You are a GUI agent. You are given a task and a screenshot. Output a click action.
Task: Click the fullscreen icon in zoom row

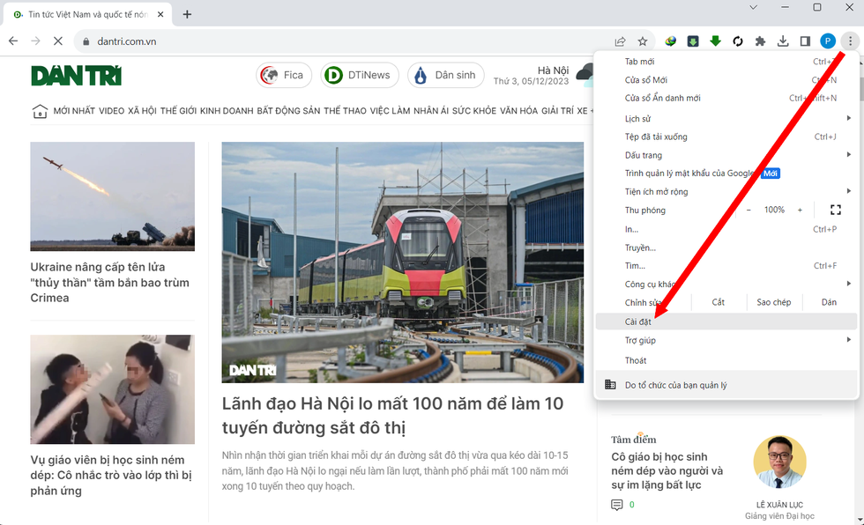(836, 210)
